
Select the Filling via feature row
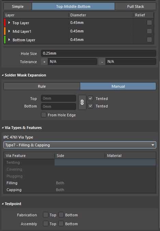[80, 183]
